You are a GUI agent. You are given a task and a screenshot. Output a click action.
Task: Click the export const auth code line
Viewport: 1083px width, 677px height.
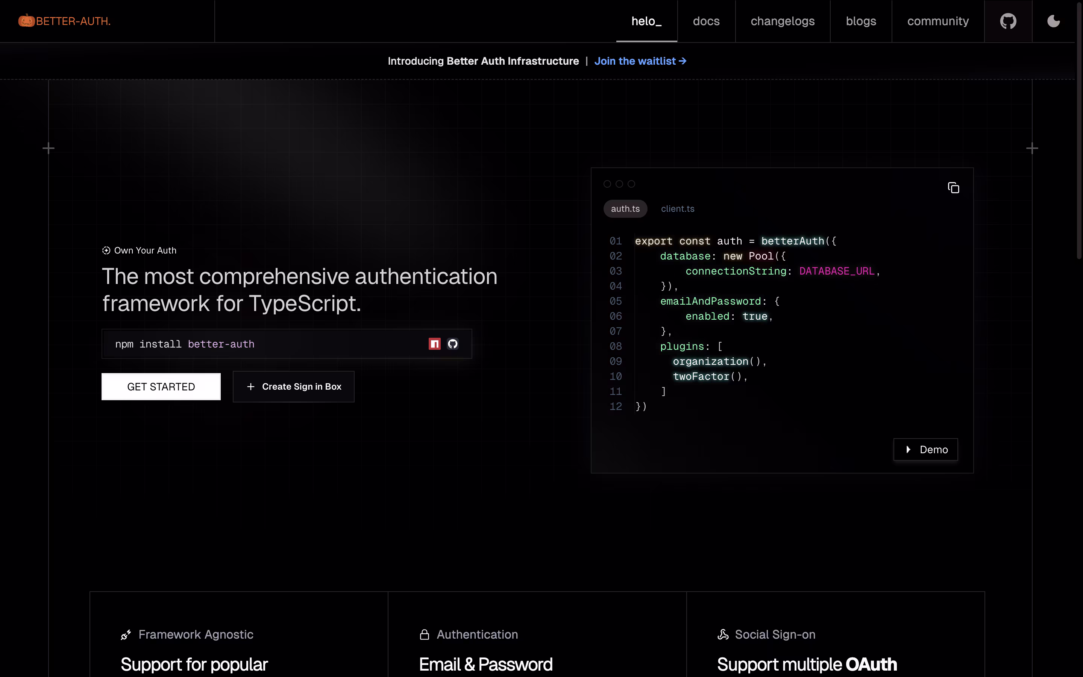736,241
